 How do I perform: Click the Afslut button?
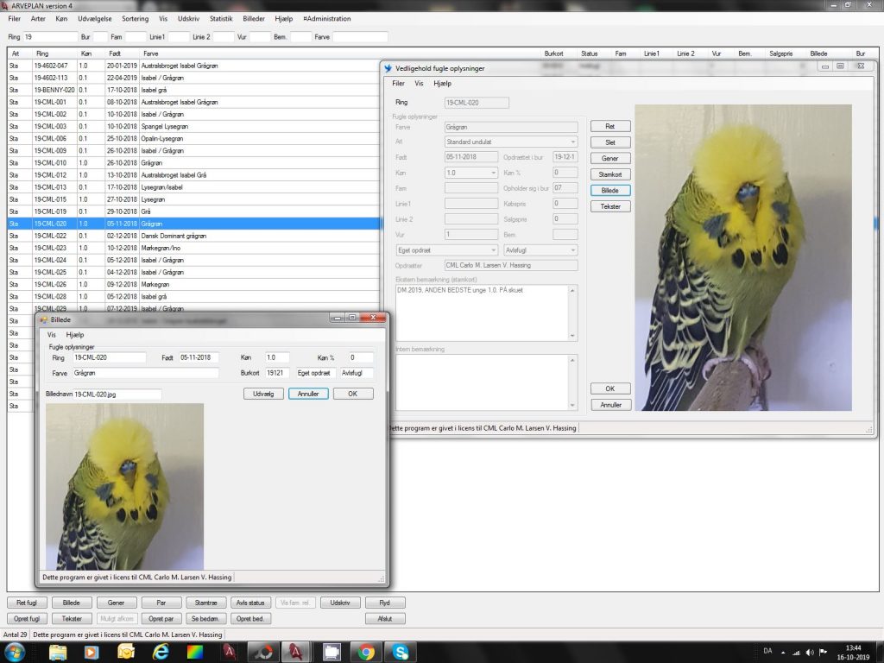pyautogui.click(x=385, y=619)
